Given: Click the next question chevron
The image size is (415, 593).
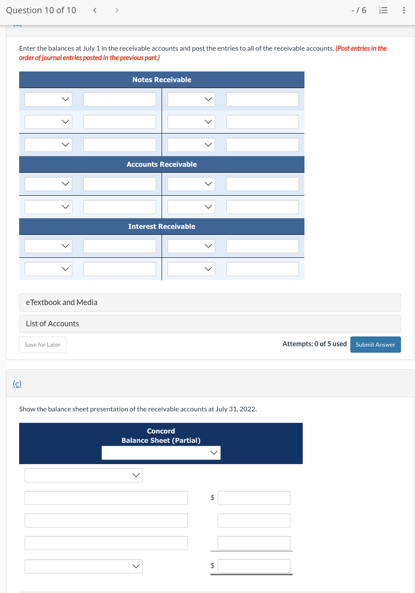Looking at the screenshot, I should click(117, 10).
